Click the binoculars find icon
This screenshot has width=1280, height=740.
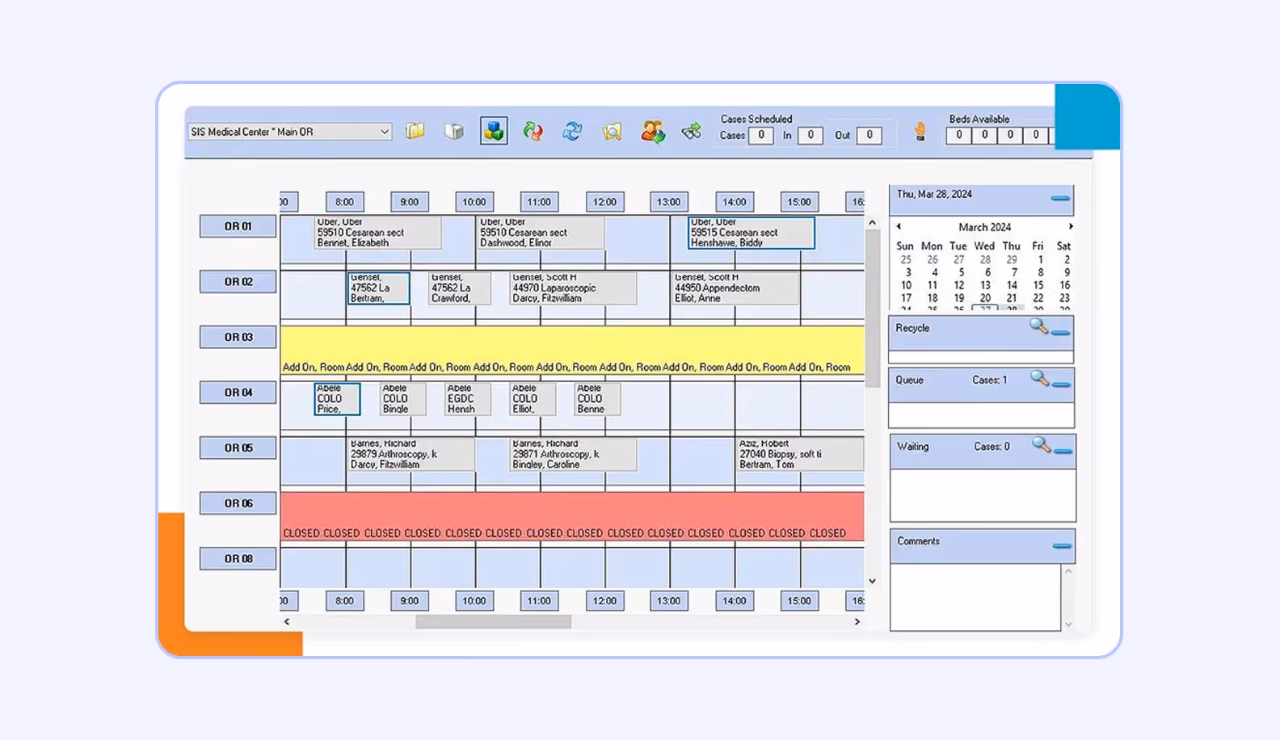(692, 131)
